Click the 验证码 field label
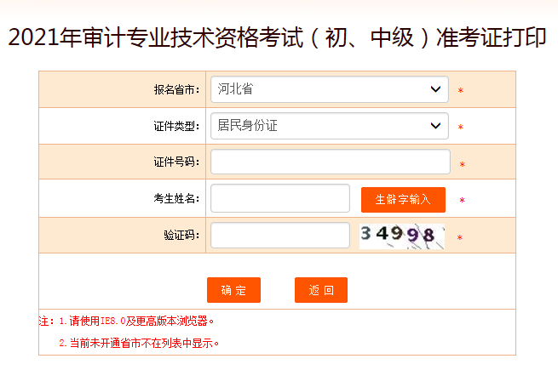 [181, 236]
